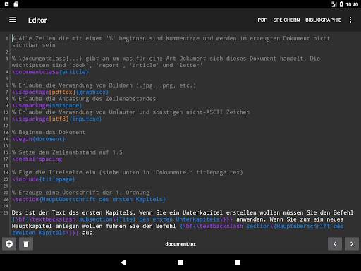Go to previous document with left chevron
The image size is (361, 271).
tap(335, 243)
